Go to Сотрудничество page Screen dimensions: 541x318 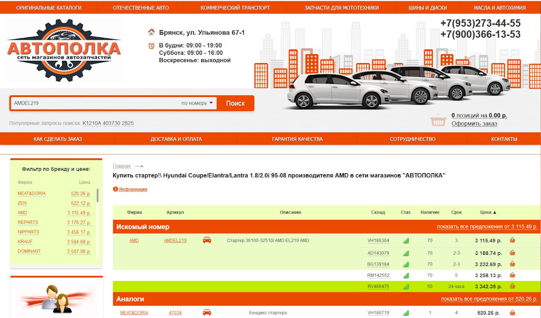pos(413,139)
